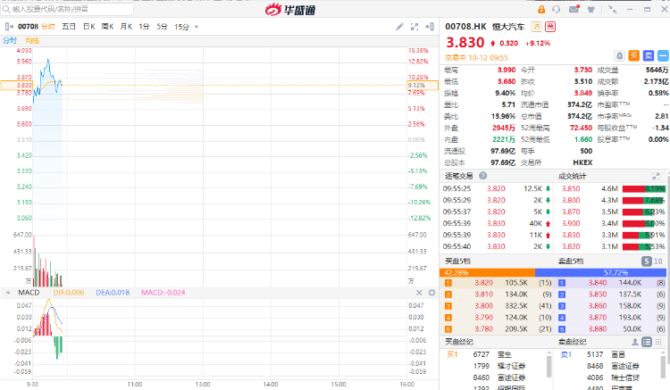The image size is (670, 390).
Task: Open customer service headset icon
Action: point(557,9)
